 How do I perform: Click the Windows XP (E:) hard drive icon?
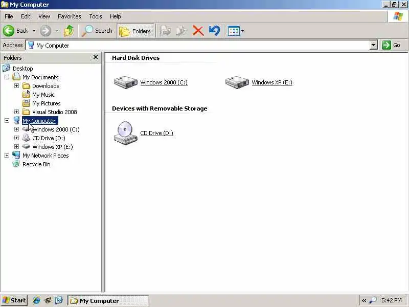(237, 82)
